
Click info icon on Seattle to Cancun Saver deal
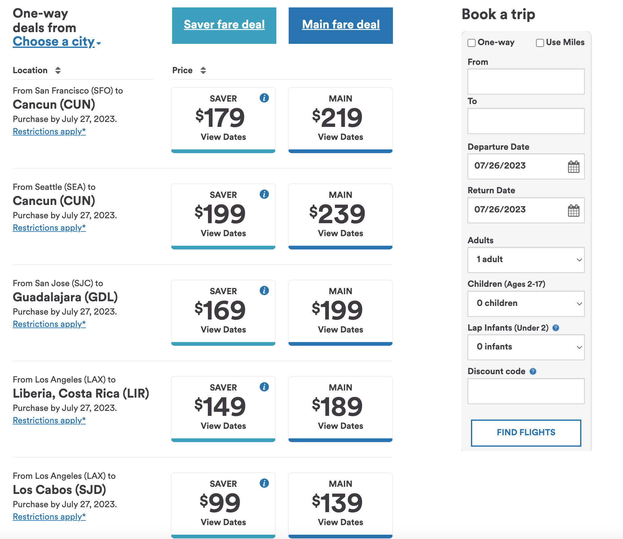pyautogui.click(x=264, y=194)
